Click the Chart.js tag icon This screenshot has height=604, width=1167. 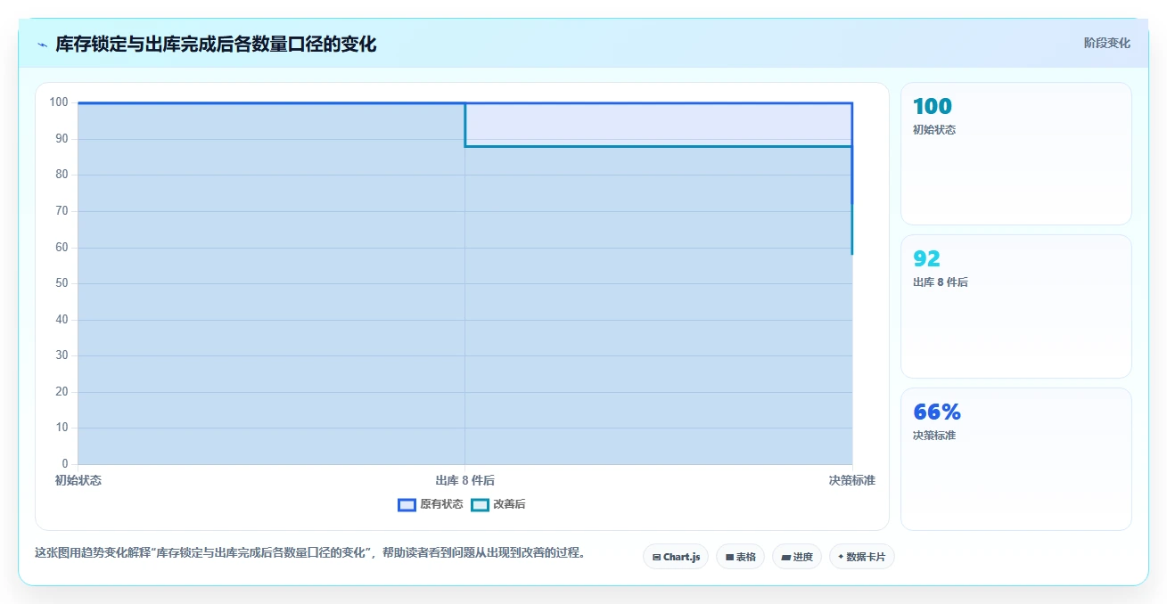tap(656, 557)
